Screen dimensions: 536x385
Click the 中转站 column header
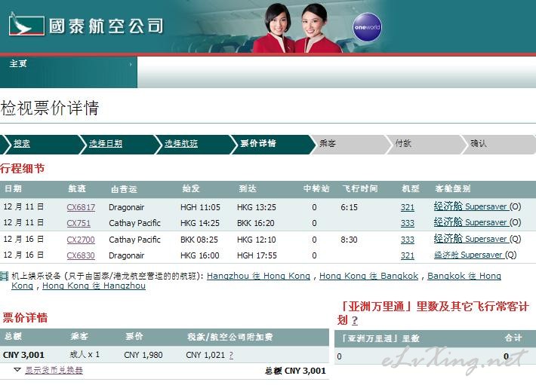point(316,188)
